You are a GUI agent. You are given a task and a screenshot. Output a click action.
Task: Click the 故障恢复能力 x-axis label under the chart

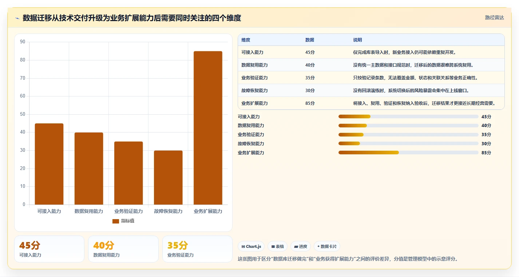168,211
